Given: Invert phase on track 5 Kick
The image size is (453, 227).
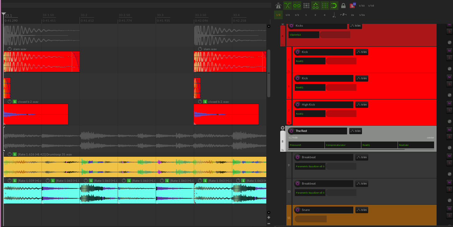Looking at the screenshot, I should click(450, 69).
